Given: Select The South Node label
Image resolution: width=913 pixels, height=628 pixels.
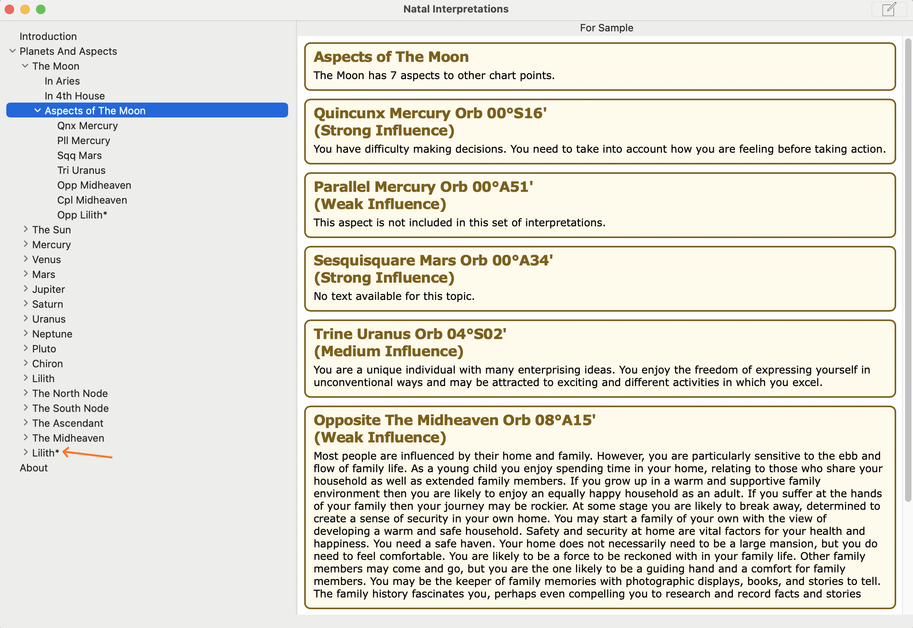Looking at the screenshot, I should 70,408.
